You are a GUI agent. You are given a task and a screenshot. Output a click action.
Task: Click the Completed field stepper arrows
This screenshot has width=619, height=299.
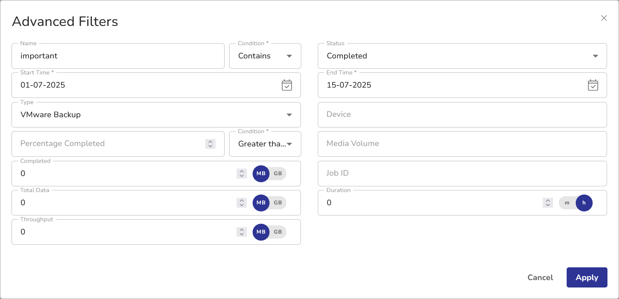coord(242,174)
